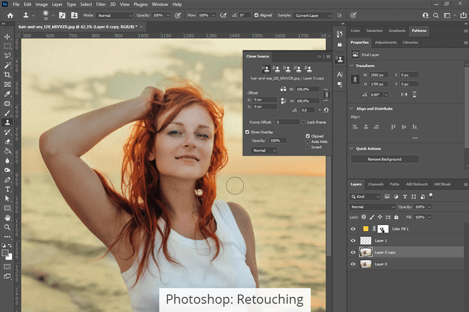The image size is (469, 312).
Task: Enable the Auto Hide checkbox
Action: point(308,142)
